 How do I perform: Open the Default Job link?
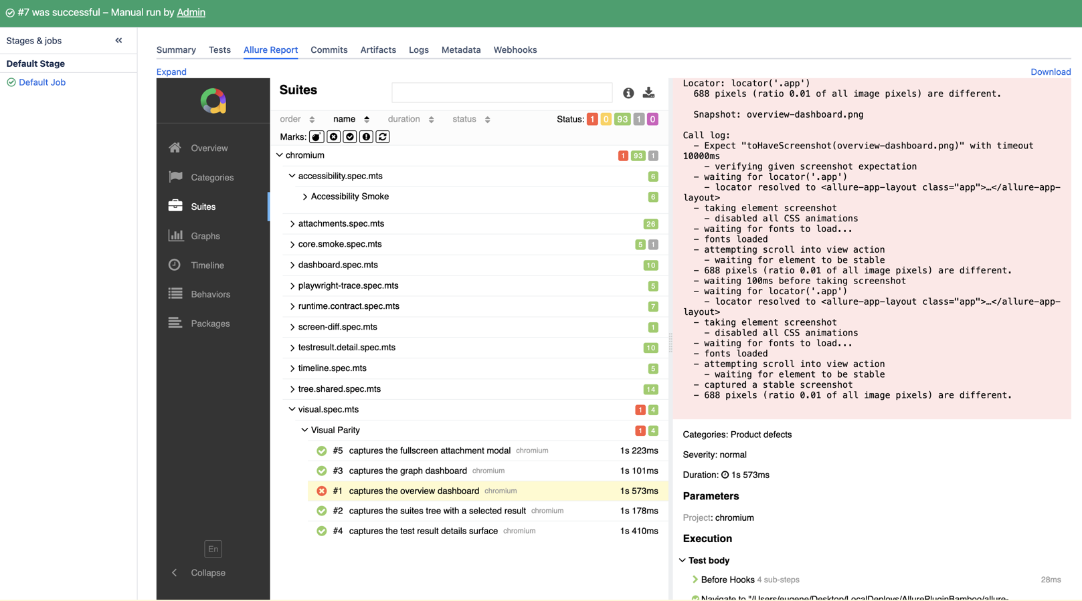point(42,82)
